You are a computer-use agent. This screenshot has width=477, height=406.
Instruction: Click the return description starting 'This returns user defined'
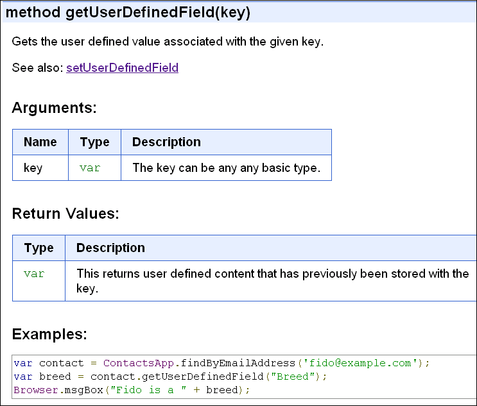click(273, 281)
